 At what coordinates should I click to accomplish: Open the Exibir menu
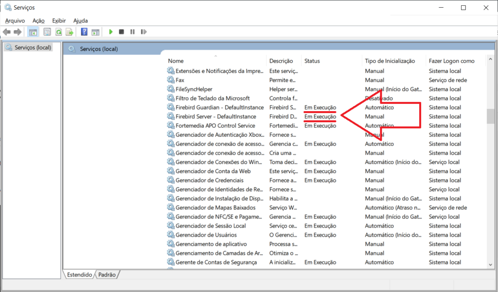[59, 20]
